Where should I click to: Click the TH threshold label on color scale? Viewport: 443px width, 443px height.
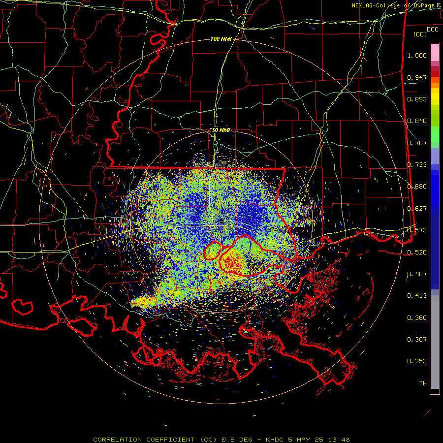423,383
